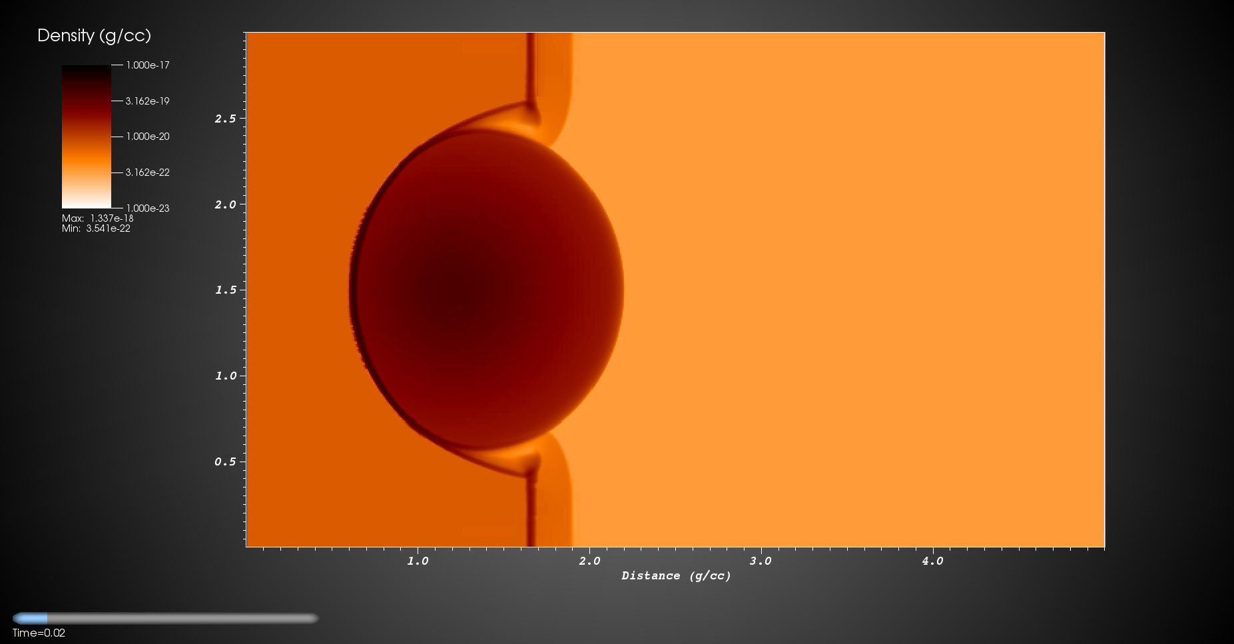Click the 1.0 label on horizontal axis
This screenshot has width=1234, height=644.
point(418,561)
